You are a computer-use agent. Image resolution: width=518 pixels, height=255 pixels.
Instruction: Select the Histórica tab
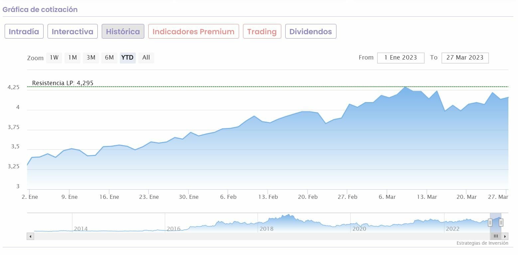tap(123, 32)
